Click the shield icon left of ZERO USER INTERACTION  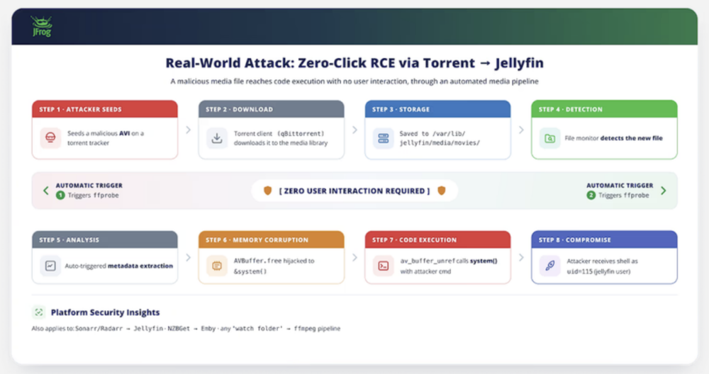click(x=268, y=191)
